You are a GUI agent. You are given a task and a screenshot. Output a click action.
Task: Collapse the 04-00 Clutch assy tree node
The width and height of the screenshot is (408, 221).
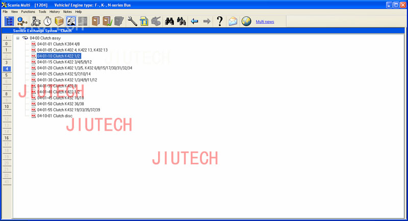pyautogui.click(x=18, y=38)
